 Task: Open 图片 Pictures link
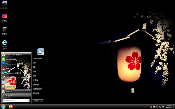pos(35,67)
